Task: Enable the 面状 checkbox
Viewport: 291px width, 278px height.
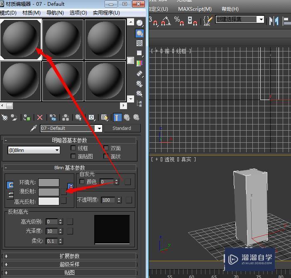Action: [x=106, y=156]
